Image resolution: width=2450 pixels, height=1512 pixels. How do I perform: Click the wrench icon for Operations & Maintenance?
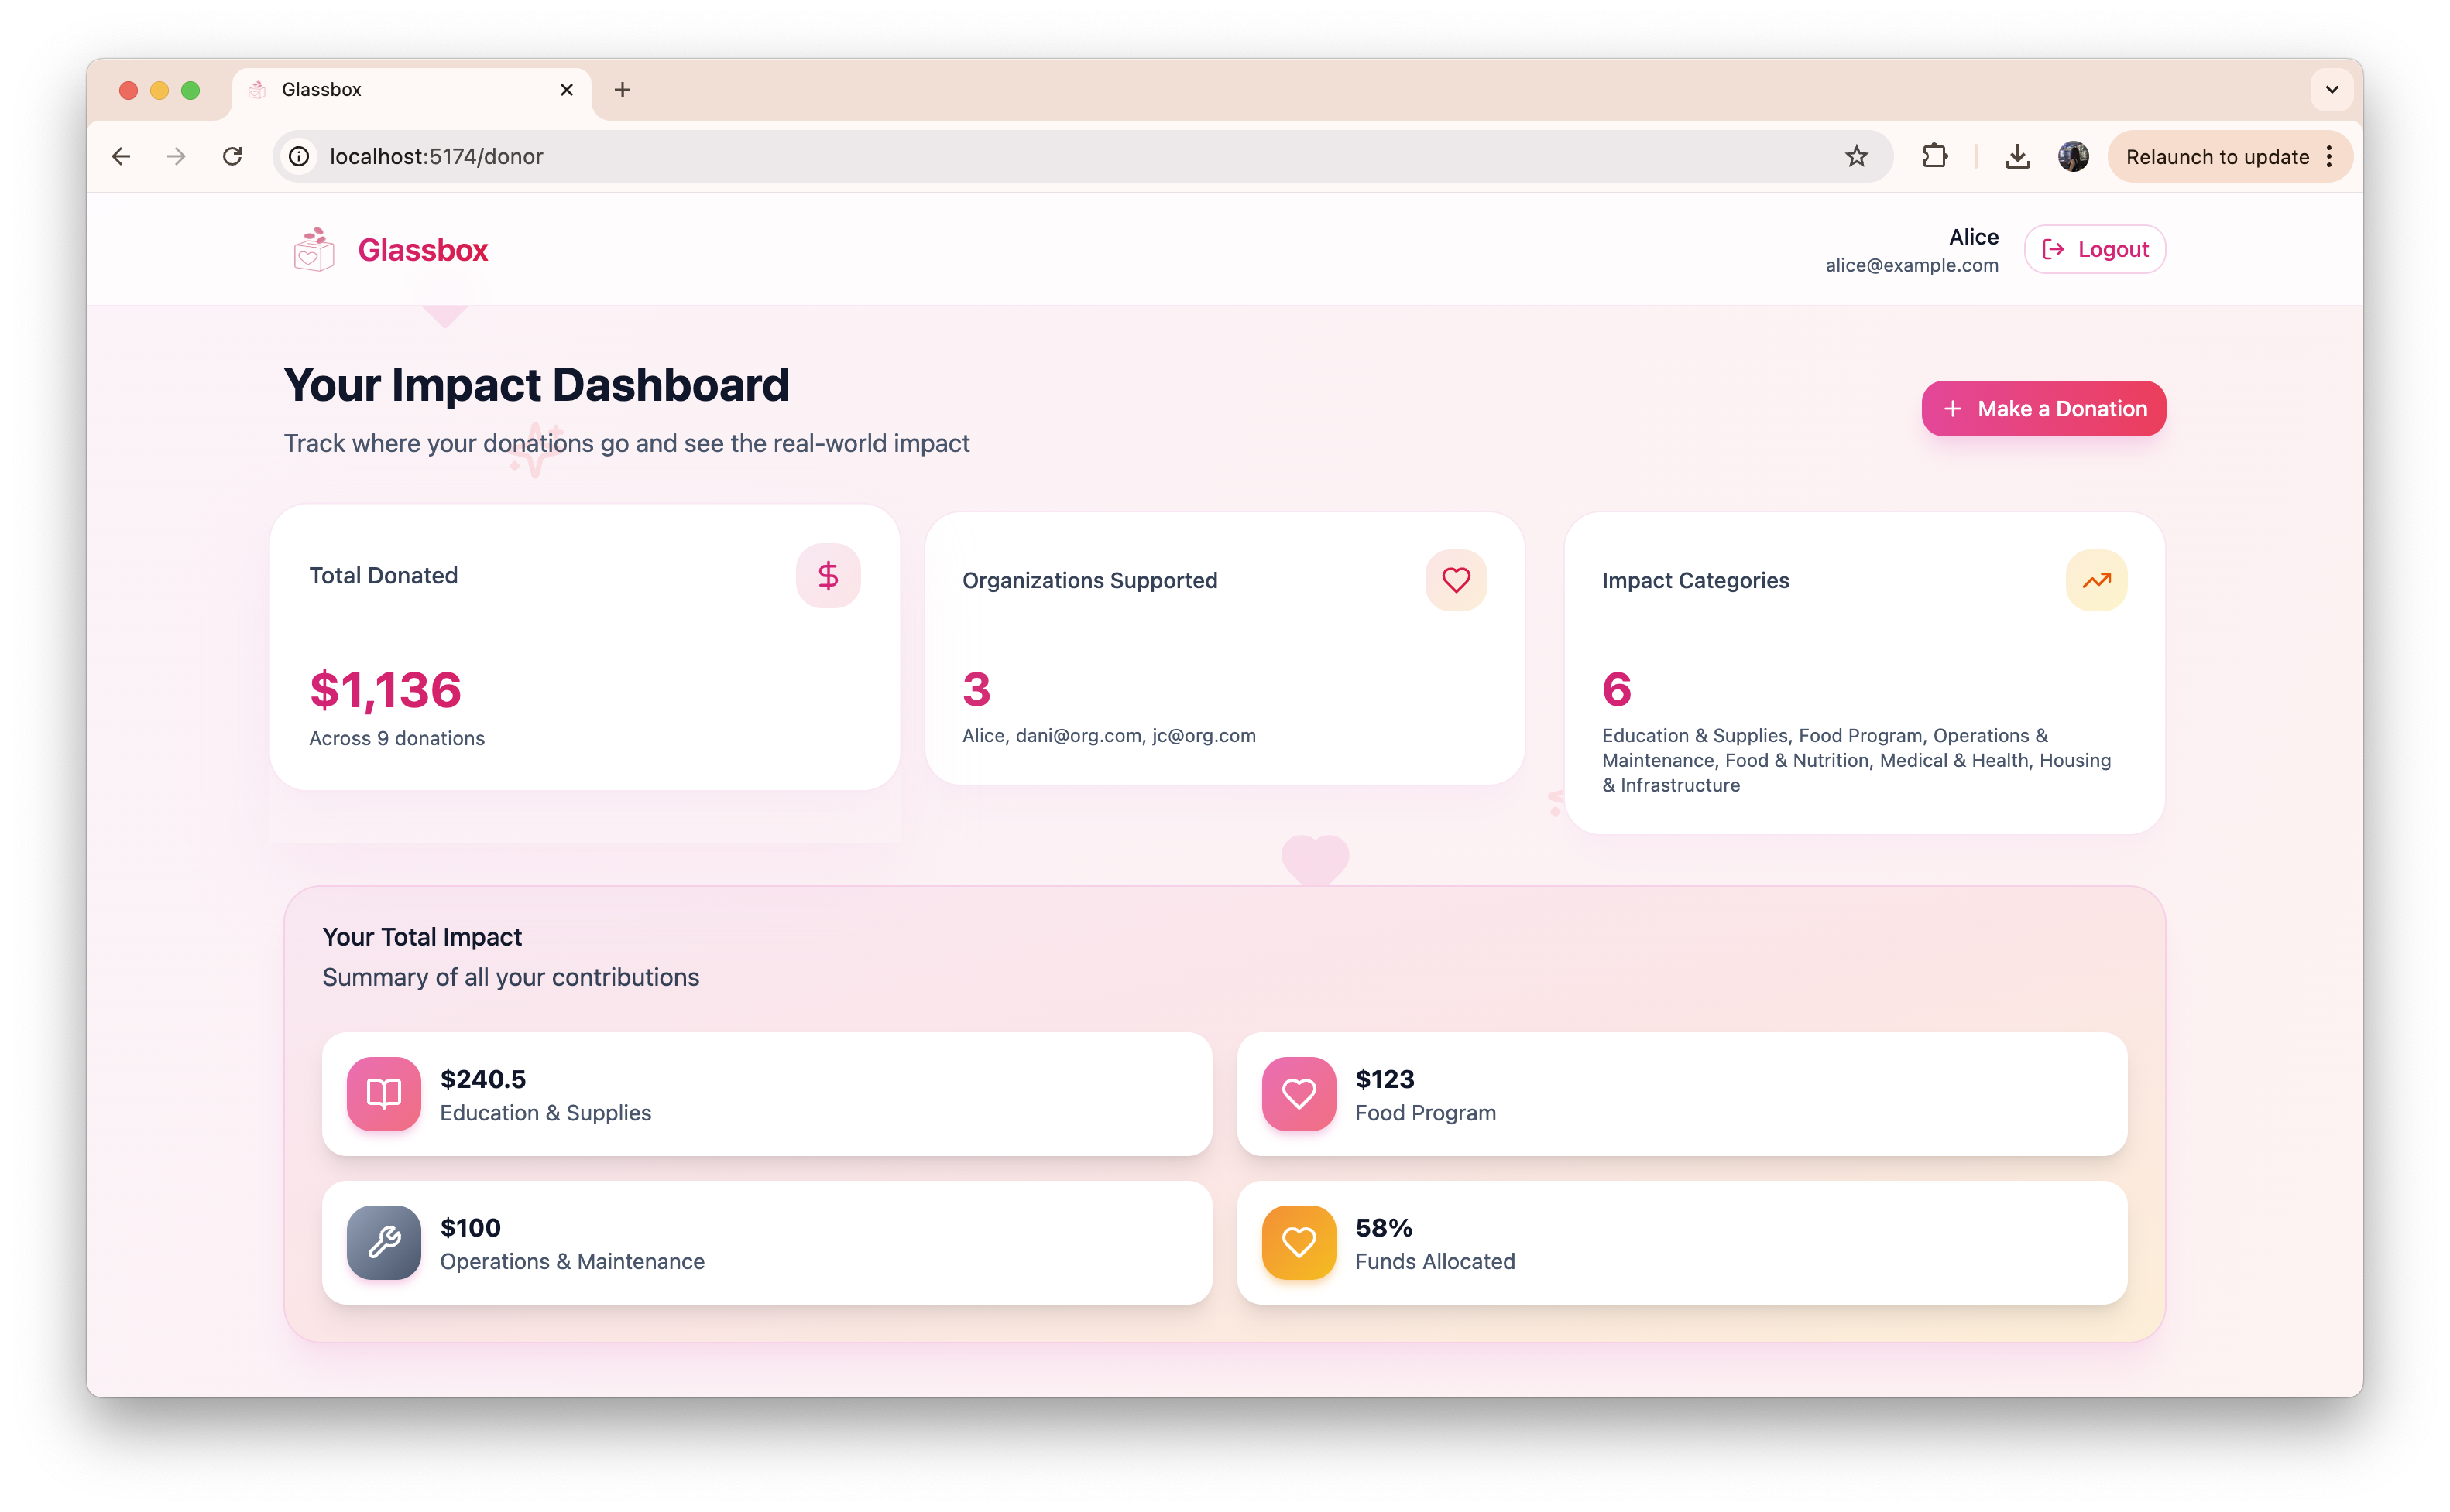(383, 1242)
